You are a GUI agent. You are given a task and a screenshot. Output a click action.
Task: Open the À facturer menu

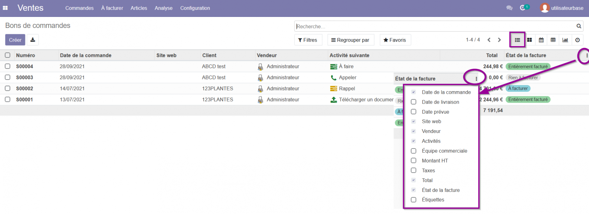(x=112, y=8)
